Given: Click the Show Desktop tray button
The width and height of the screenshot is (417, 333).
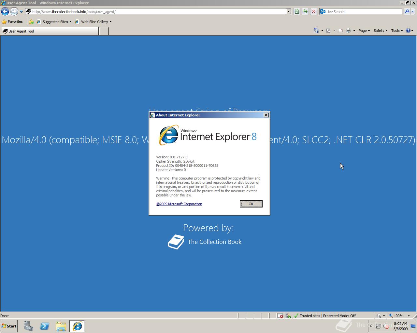Looking at the screenshot, I should click(x=413, y=326).
